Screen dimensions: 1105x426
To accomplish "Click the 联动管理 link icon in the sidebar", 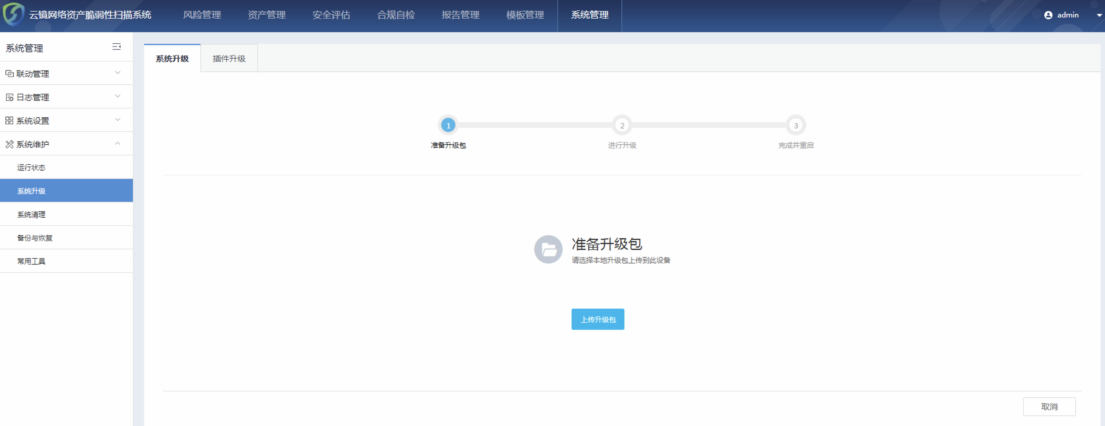I will [x=10, y=74].
